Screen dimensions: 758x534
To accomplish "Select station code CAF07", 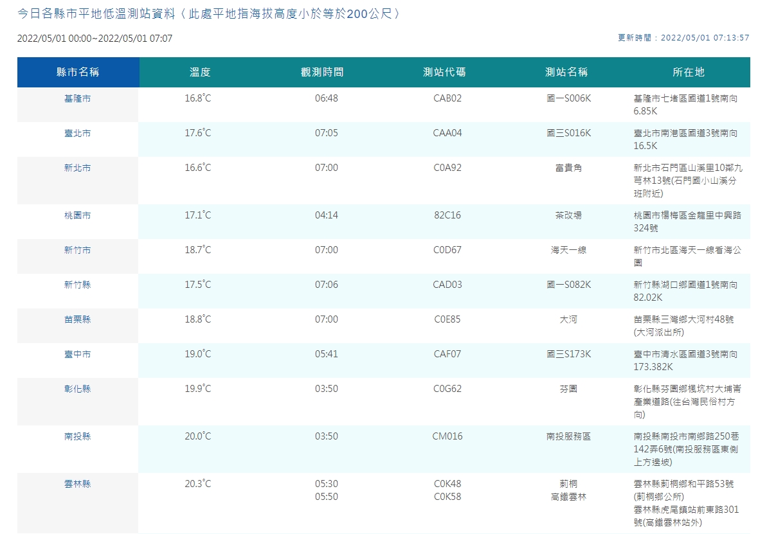I will click(x=447, y=355).
